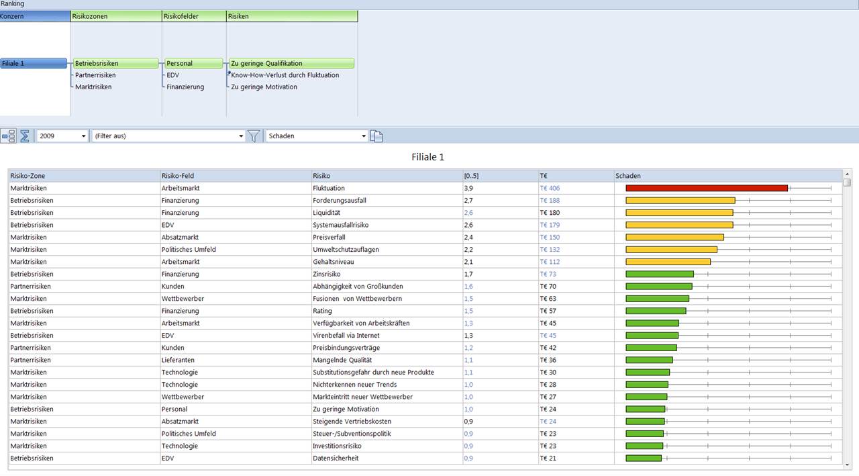Select the Rating risk cell

tap(387, 311)
